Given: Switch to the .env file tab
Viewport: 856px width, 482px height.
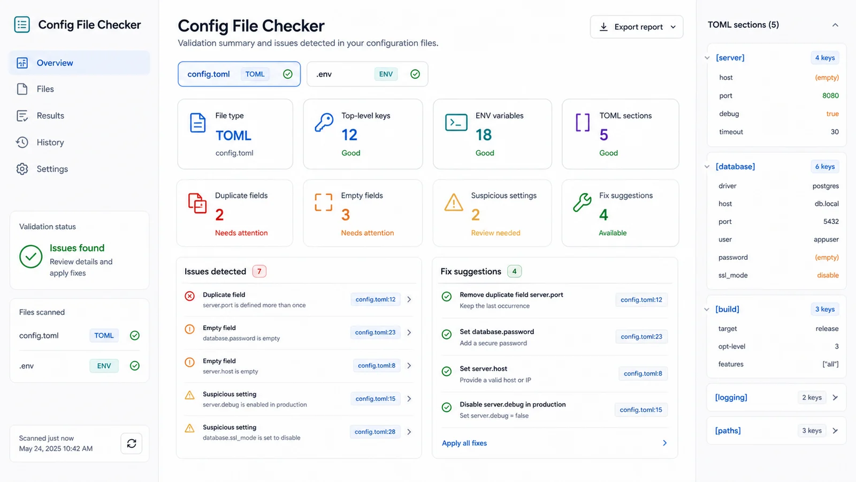Looking at the screenshot, I should click(x=368, y=74).
